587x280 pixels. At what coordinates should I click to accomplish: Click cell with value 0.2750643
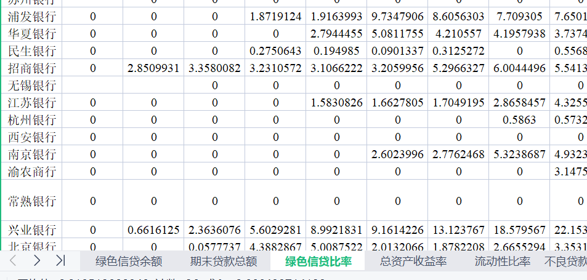(275, 51)
